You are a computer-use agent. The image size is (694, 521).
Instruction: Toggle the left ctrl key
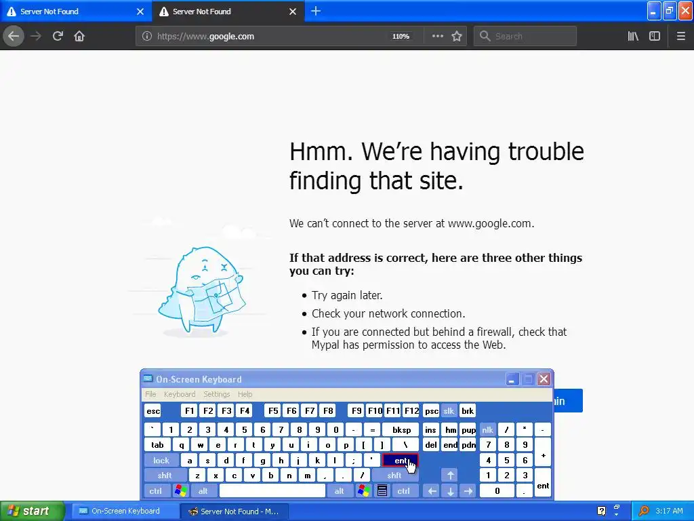point(156,491)
